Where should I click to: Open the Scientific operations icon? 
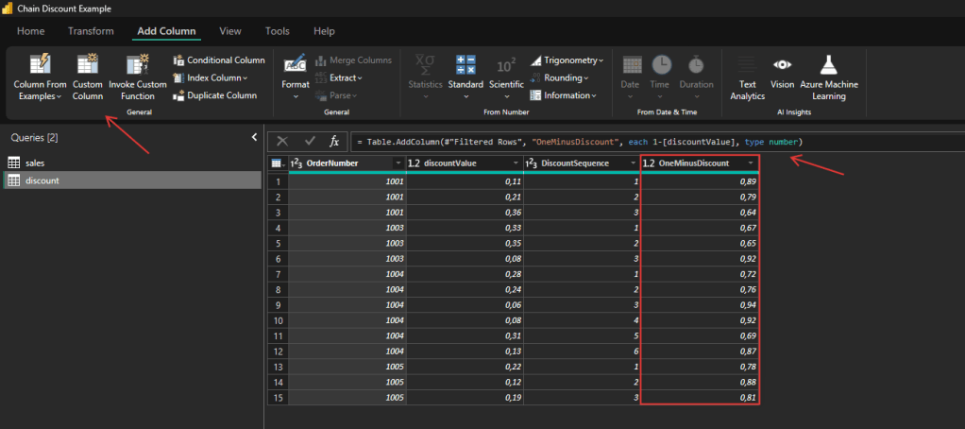click(x=506, y=64)
